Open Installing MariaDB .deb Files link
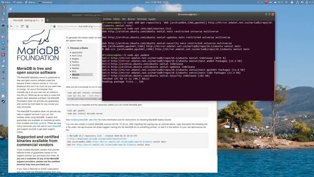 coord(84,120)
